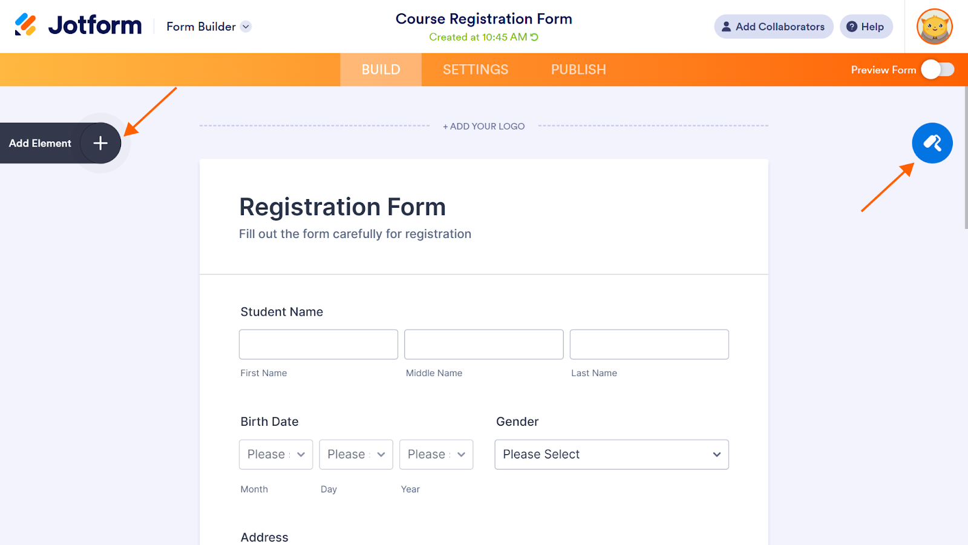
Task: Open the user avatar profile menu
Action: pyautogui.click(x=934, y=27)
